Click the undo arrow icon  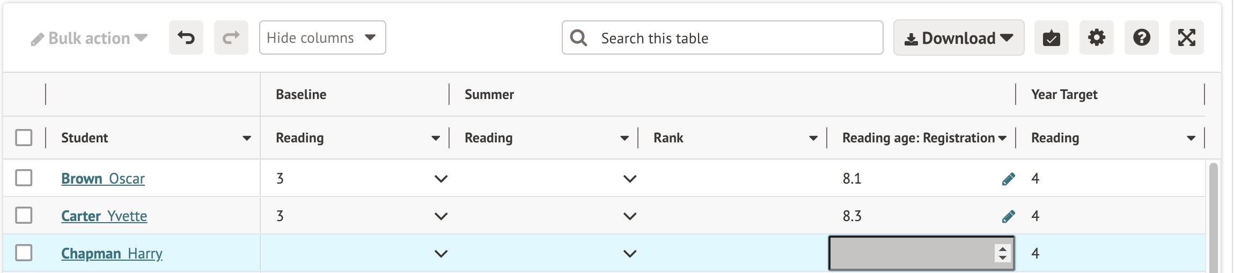tap(186, 38)
